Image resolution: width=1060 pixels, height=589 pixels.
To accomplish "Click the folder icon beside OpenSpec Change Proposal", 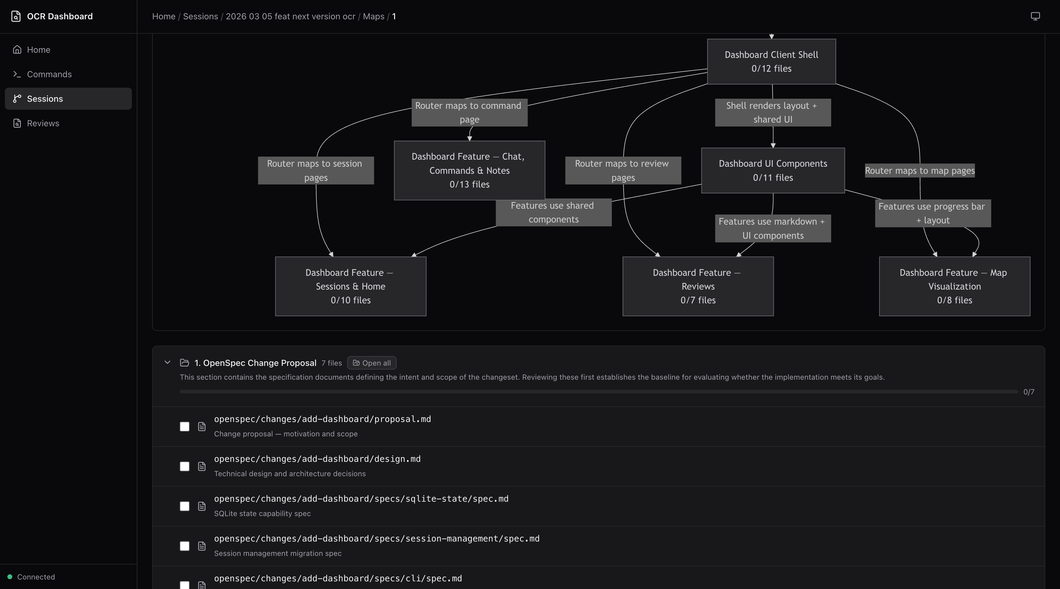I will tap(185, 363).
